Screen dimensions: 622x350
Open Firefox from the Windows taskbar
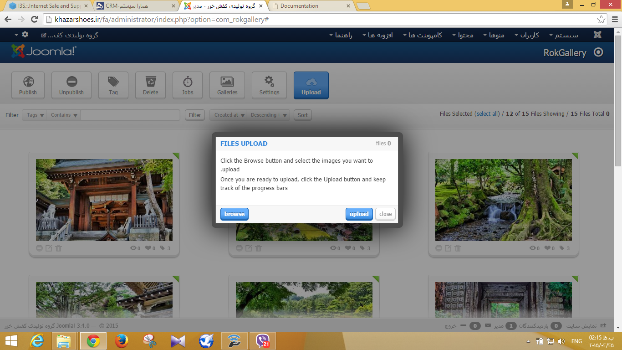121,341
